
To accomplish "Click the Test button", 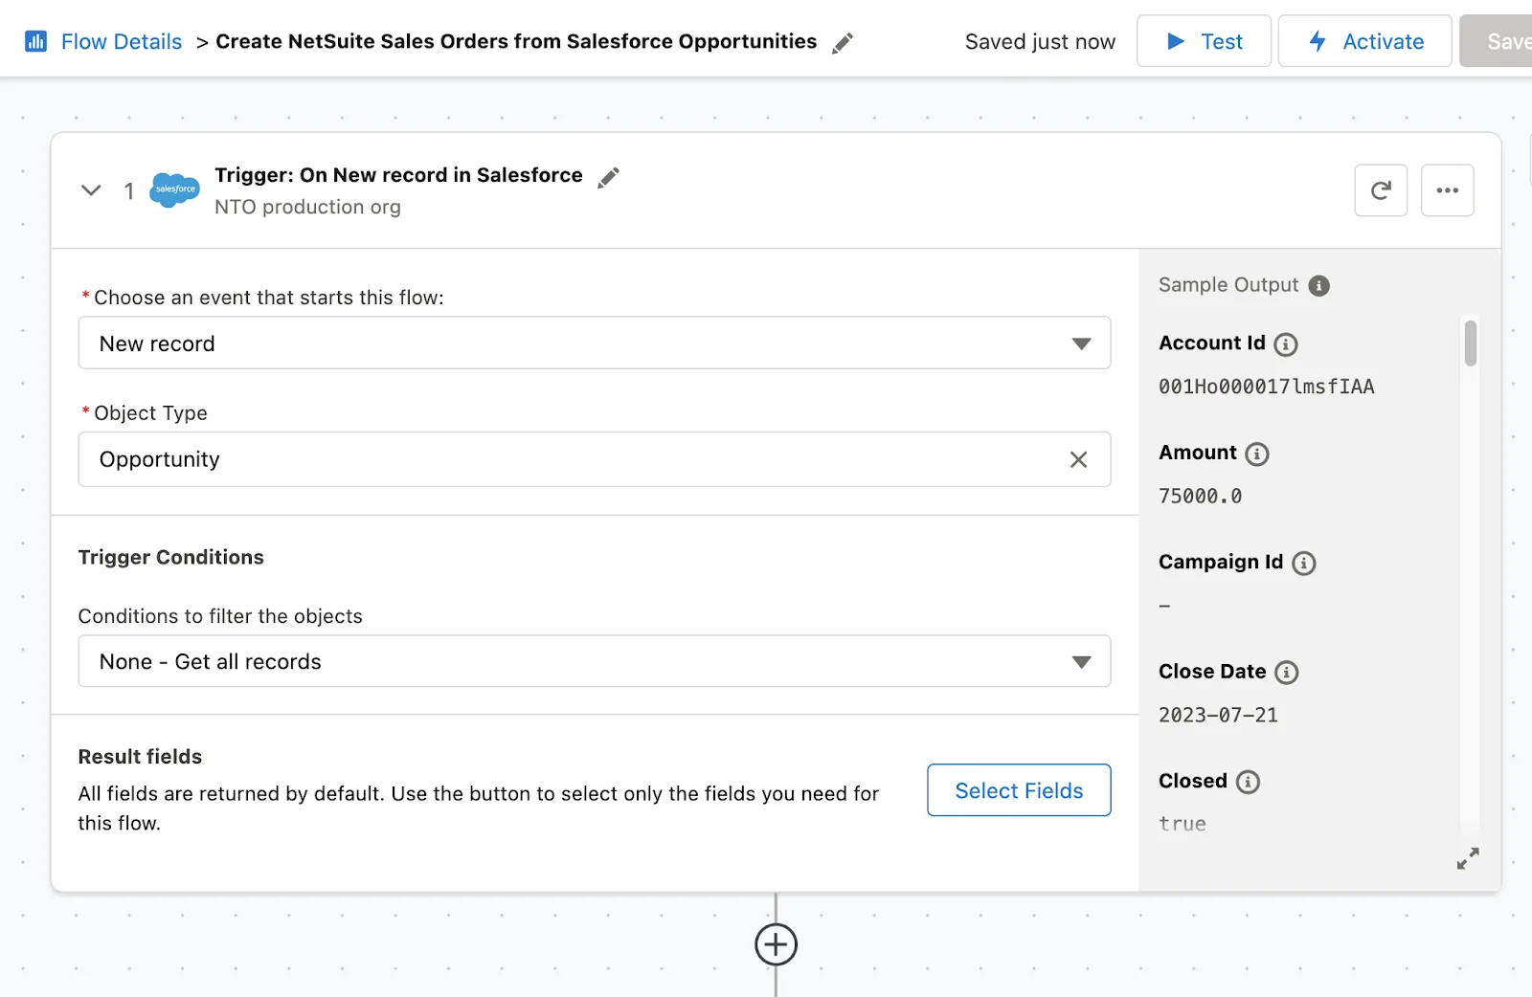I will (x=1204, y=41).
